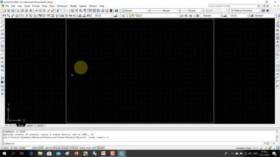280x157 pixels.
Task: Open the Express menu
Action: coord(83,6)
